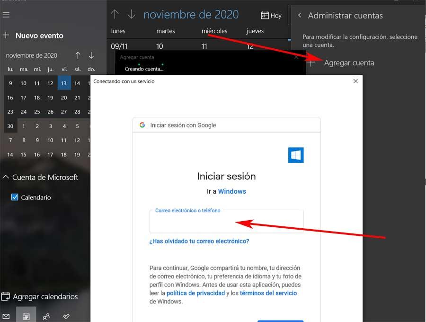426x322 pixels.
Task: Click Agregar calendarios label
Action: point(45,296)
